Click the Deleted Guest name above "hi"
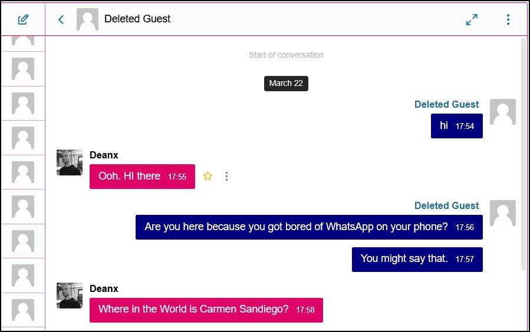The width and height of the screenshot is (530, 332). point(446,104)
